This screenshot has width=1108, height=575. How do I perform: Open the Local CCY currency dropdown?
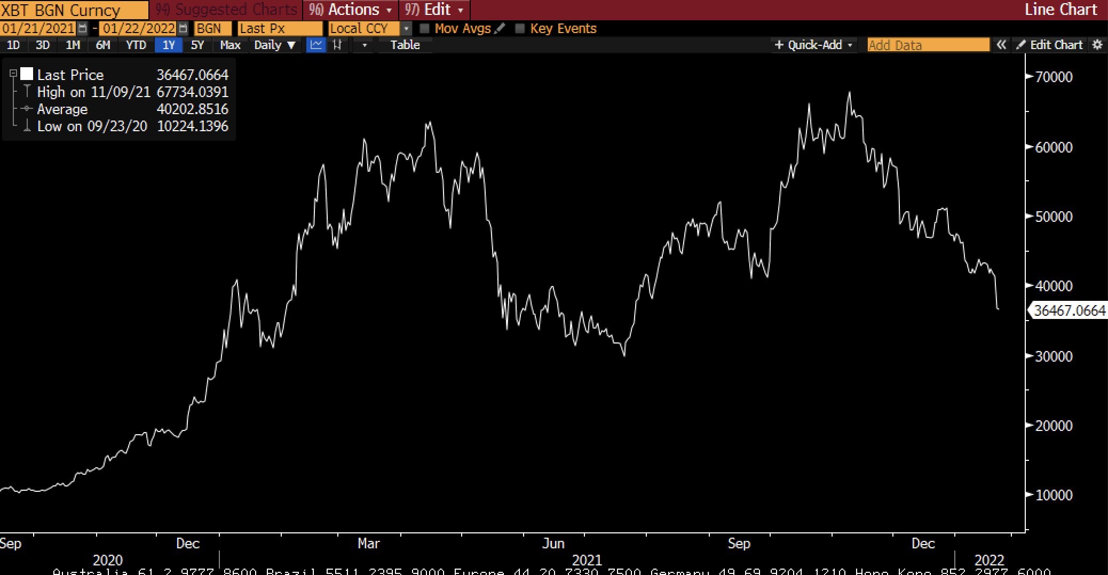406,28
